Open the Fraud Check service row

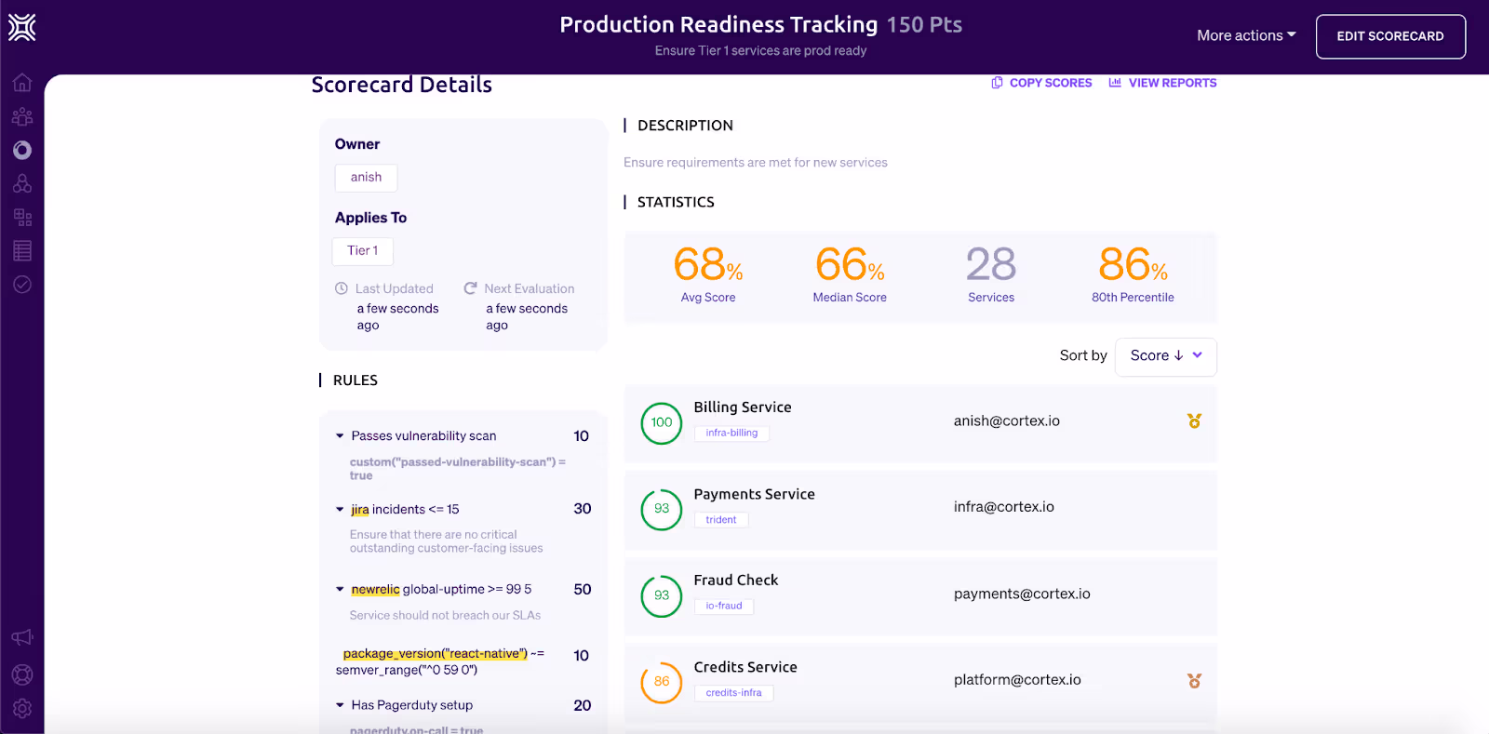(735, 581)
